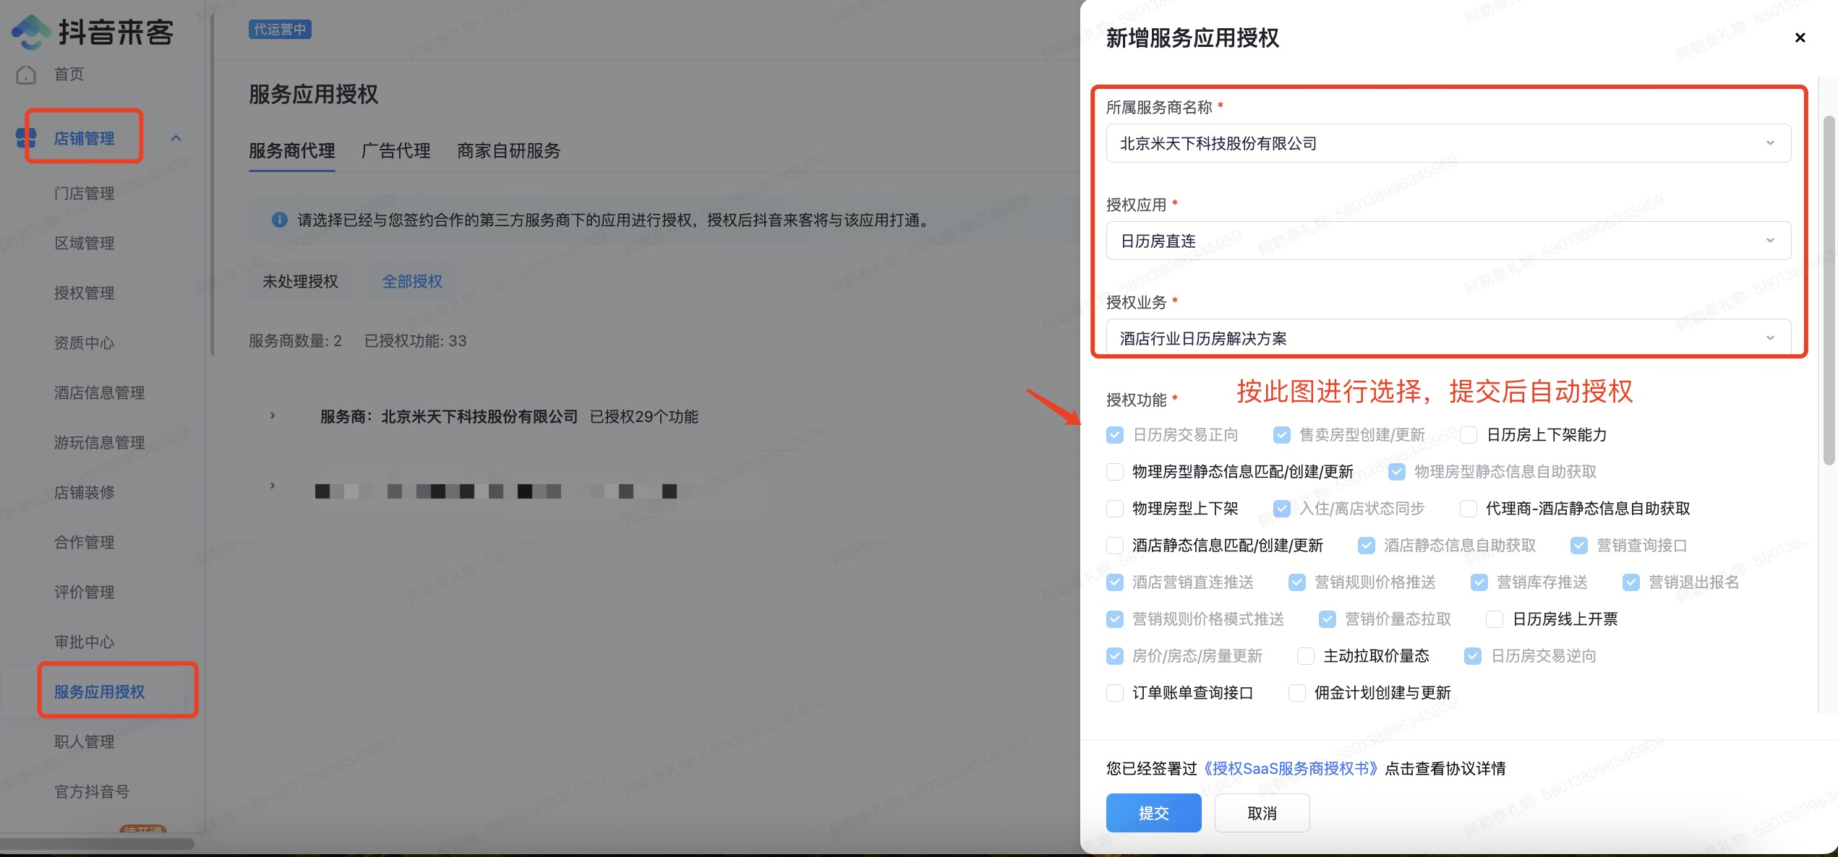The image size is (1838, 857).
Task: Click the 取消 cancel button
Action: point(1262,813)
